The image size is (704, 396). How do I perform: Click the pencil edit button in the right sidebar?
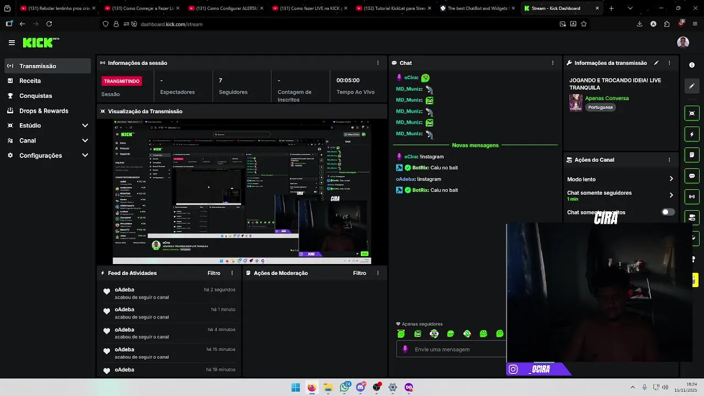click(x=692, y=86)
